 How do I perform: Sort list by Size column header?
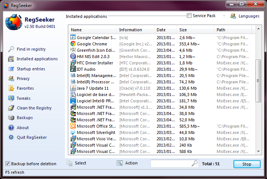click(196, 30)
